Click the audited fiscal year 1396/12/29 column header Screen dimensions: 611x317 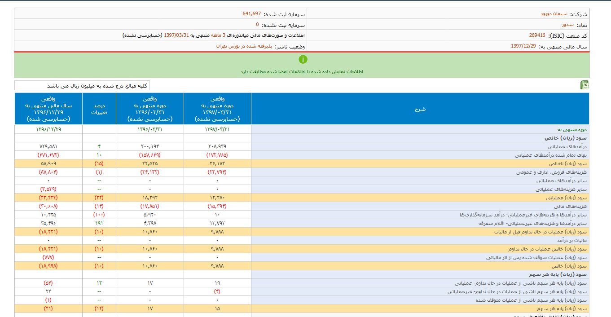pos(48,109)
